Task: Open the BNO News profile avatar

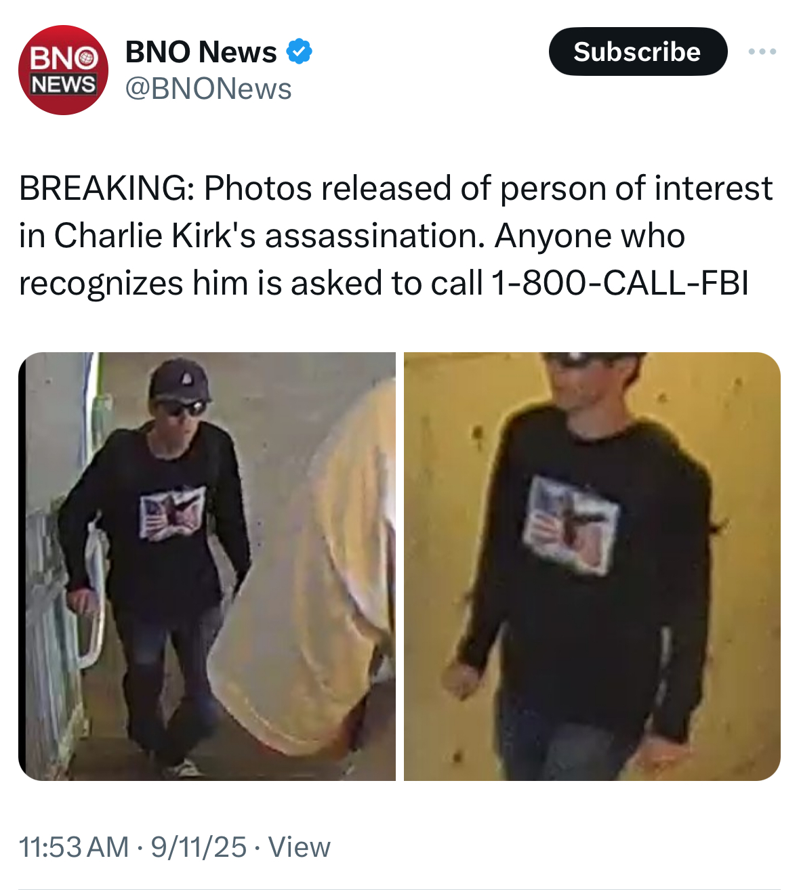Action: [63, 70]
